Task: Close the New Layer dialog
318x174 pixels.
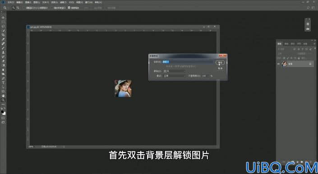Action: click(x=223, y=55)
